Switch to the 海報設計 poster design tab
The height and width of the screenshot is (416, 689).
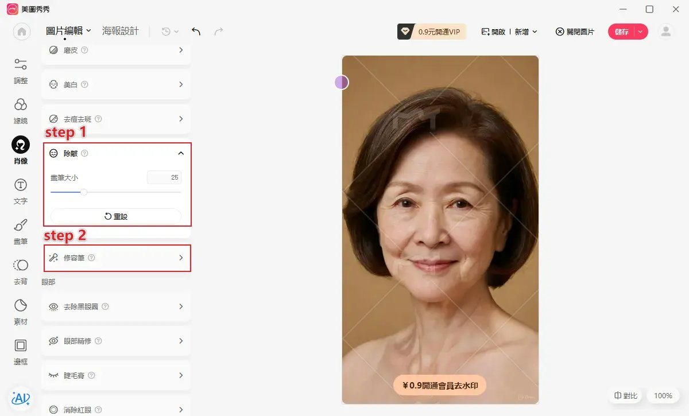tap(119, 32)
